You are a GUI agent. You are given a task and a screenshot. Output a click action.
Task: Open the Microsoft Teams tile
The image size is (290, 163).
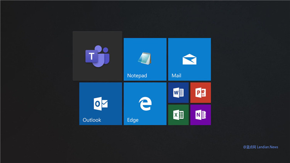coord(97,56)
